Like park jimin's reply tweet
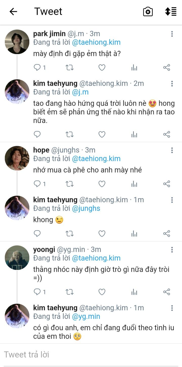The image size is (182, 367). click(x=102, y=68)
